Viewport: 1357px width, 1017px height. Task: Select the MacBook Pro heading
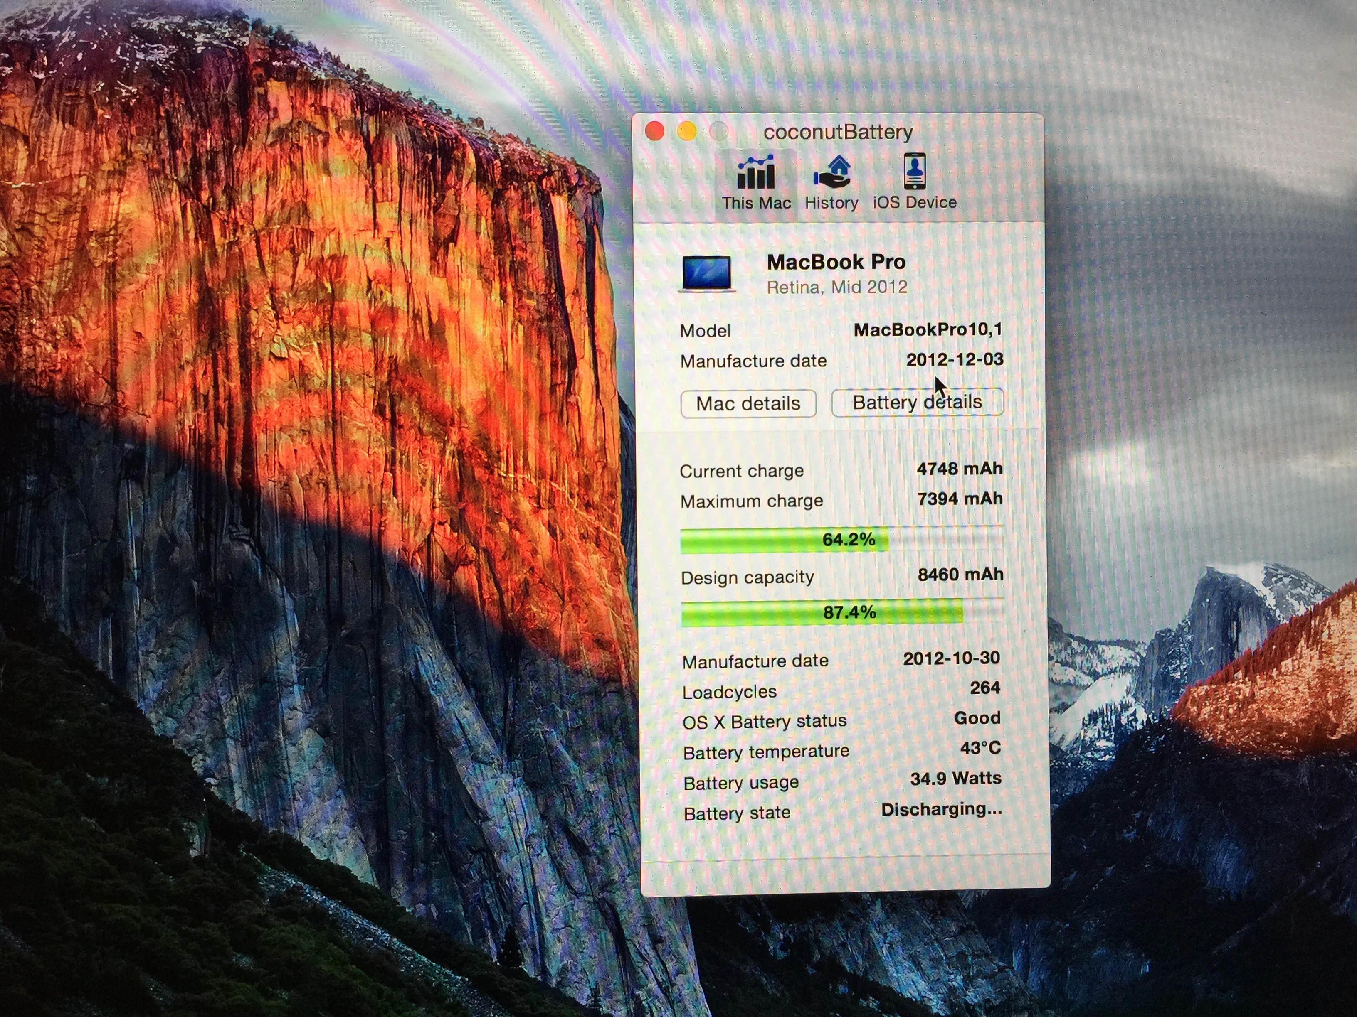pyautogui.click(x=836, y=262)
